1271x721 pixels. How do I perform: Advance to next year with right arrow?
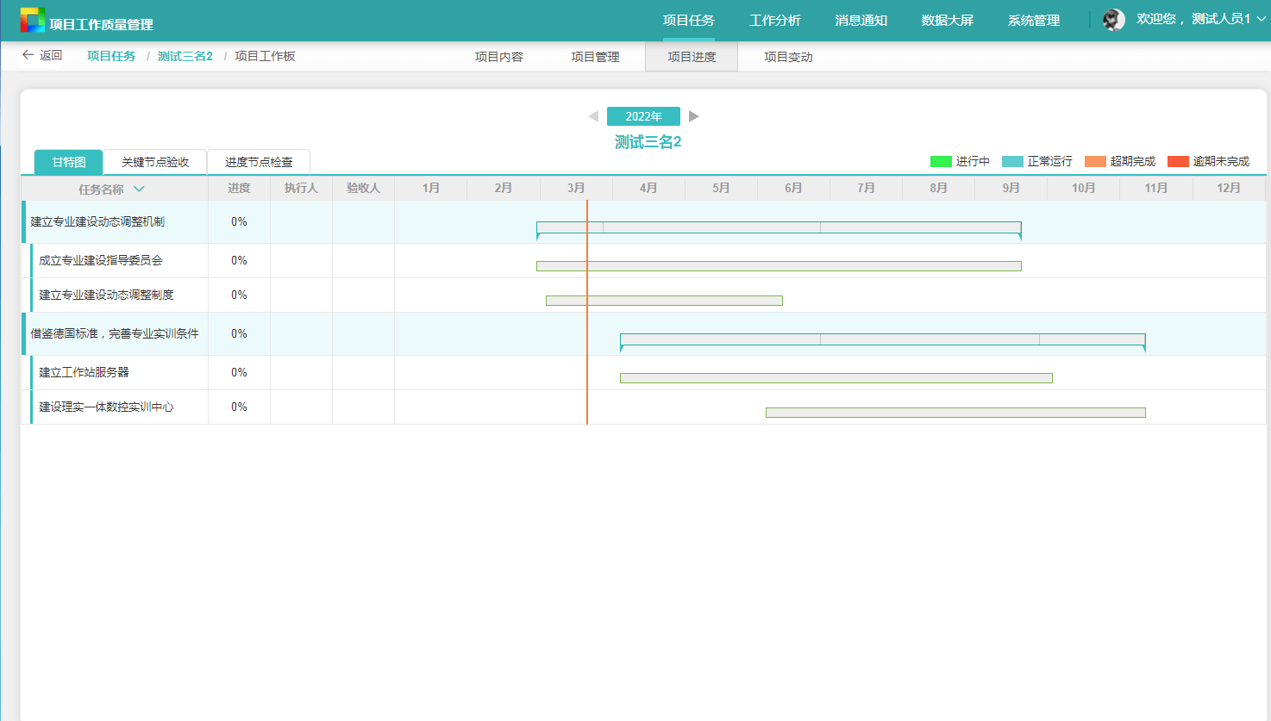694,116
